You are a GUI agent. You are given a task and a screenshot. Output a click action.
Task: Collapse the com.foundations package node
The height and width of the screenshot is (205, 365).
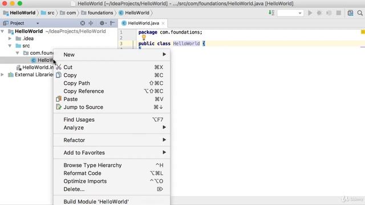click(18, 53)
